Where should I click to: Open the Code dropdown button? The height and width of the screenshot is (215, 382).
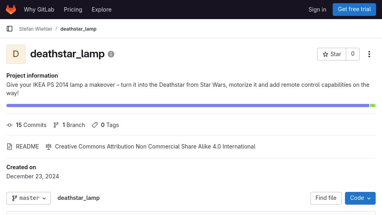coord(360,198)
